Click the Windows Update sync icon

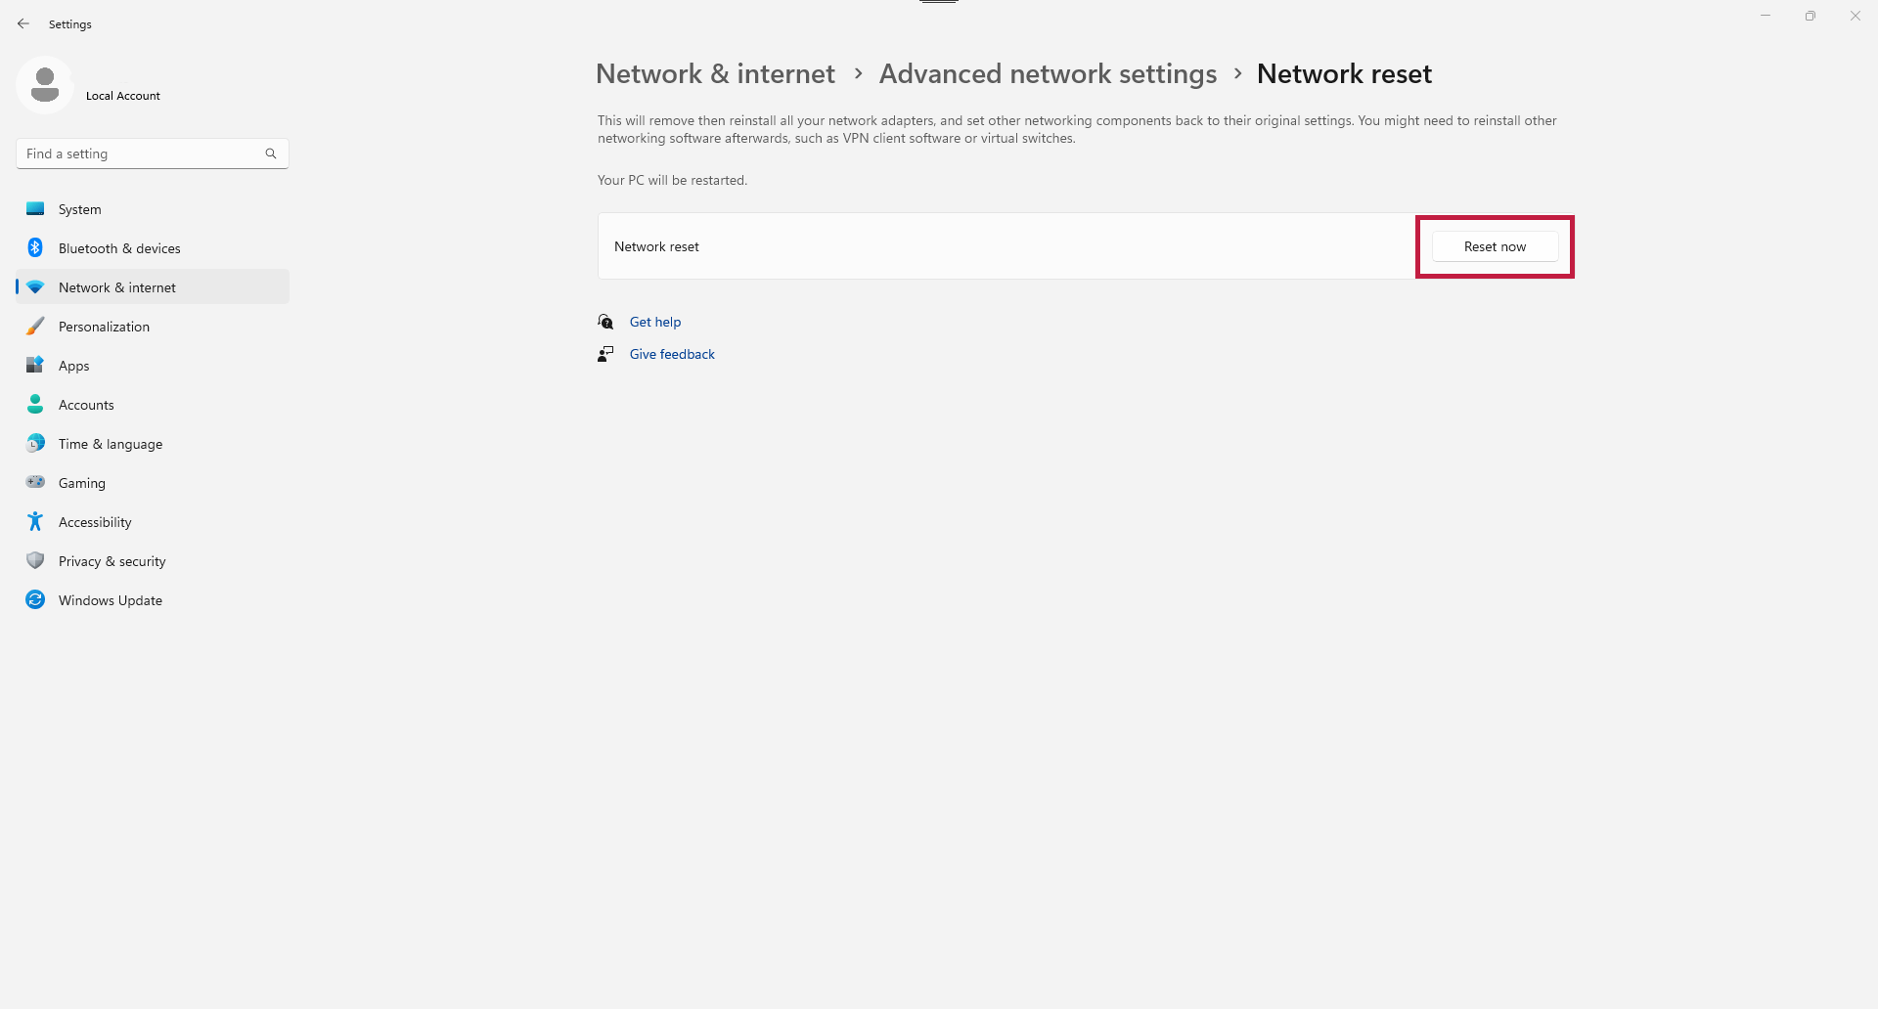point(35,600)
